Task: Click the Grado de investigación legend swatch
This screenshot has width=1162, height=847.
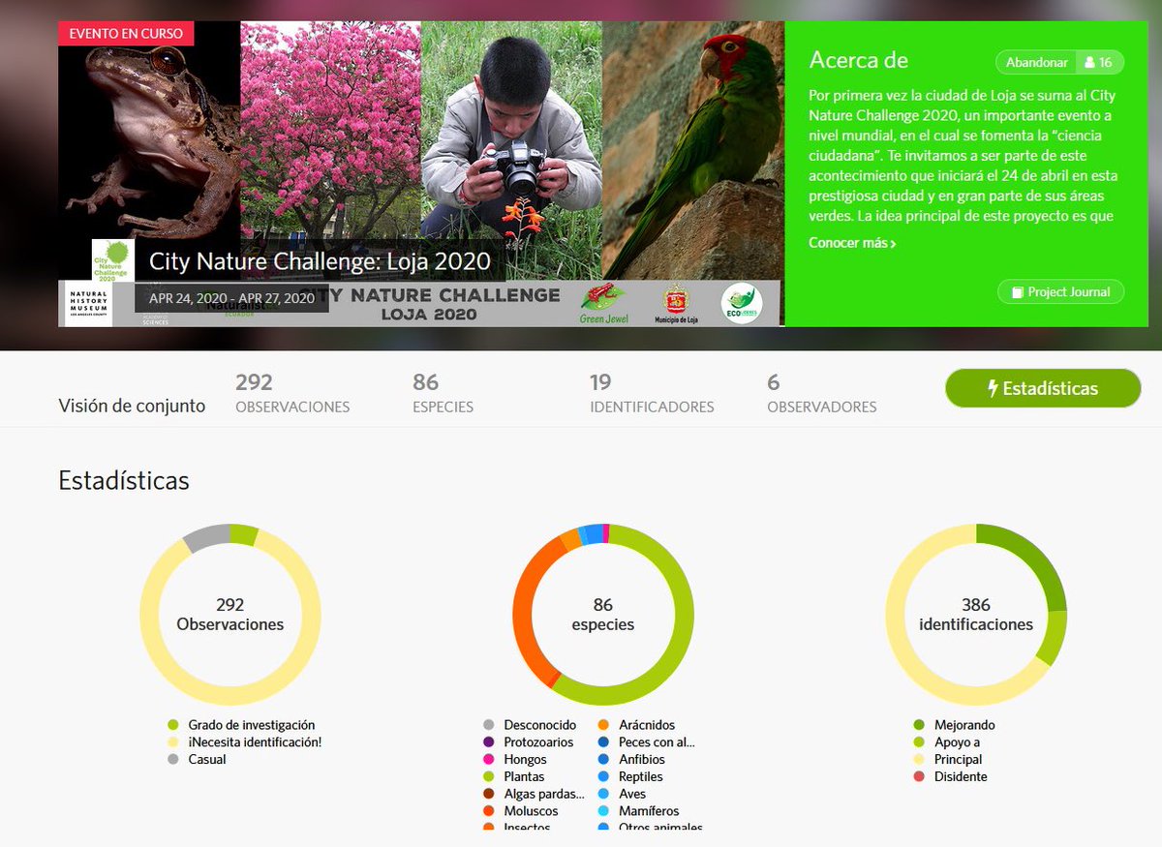Action: (173, 725)
